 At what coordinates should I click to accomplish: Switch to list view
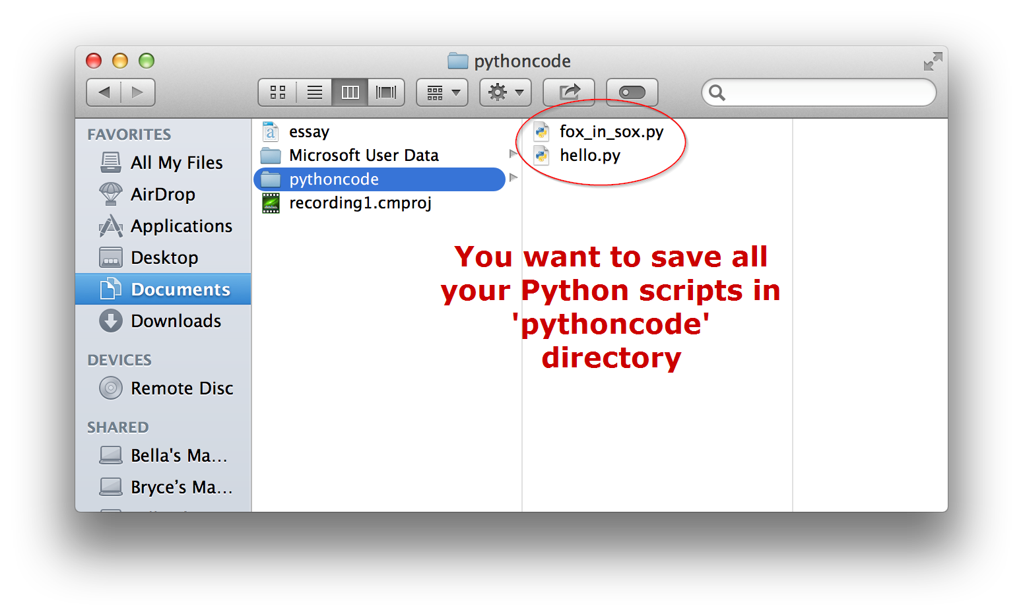[x=315, y=92]
